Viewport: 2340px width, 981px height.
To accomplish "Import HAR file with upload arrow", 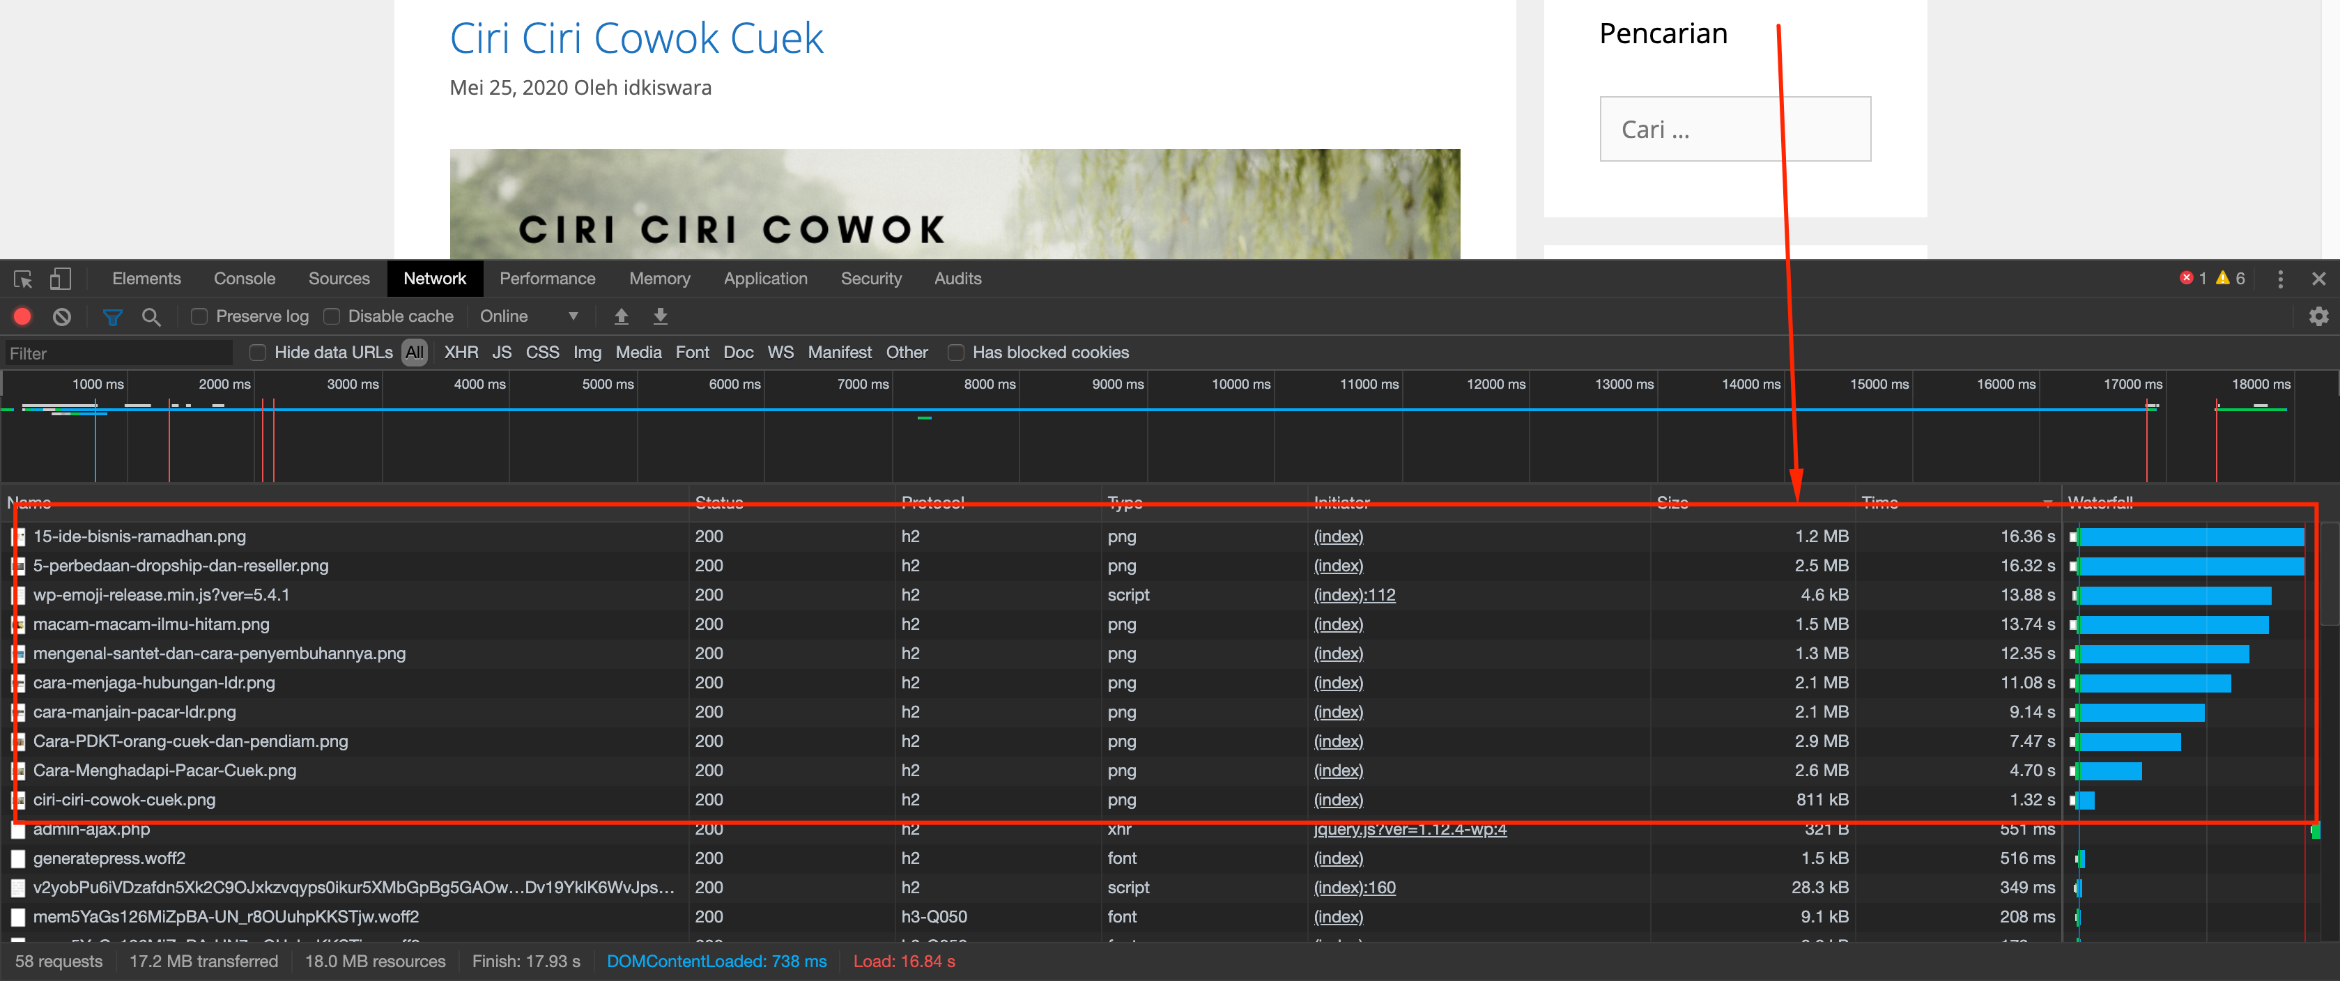I will (622, 316).
